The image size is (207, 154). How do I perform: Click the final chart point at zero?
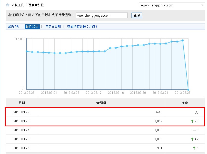[188, 90]
